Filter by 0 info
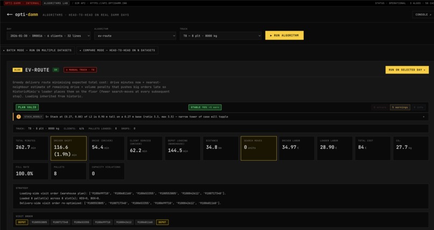This screenshot has height=230, width=434. tap(418, 107)
